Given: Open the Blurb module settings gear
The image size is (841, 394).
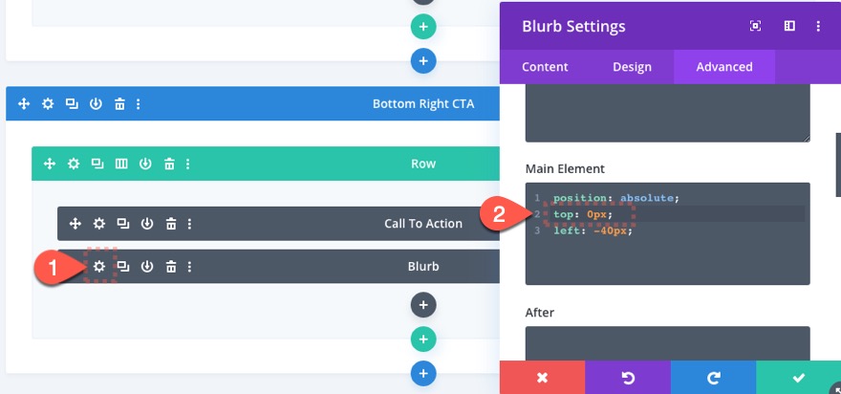Looking at the screenshot, I should point(99,267).
